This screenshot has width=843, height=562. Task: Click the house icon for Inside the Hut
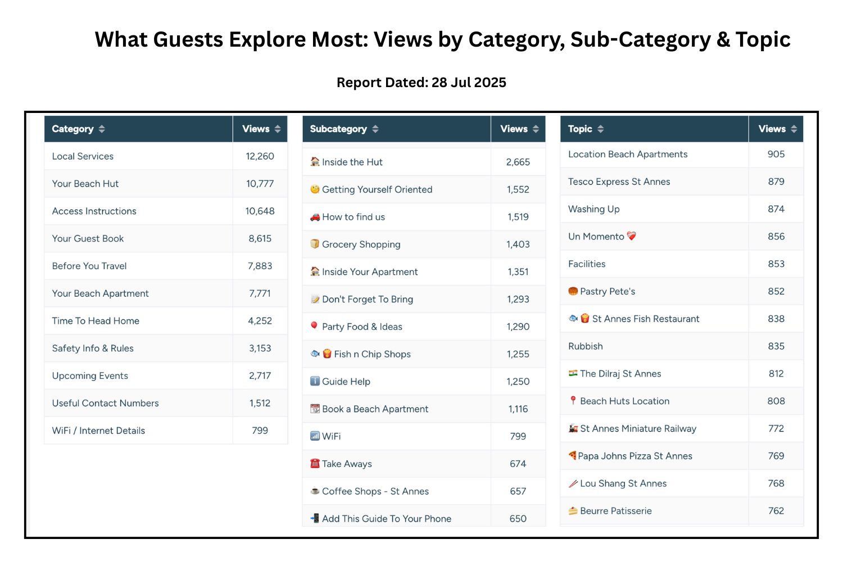315,161
